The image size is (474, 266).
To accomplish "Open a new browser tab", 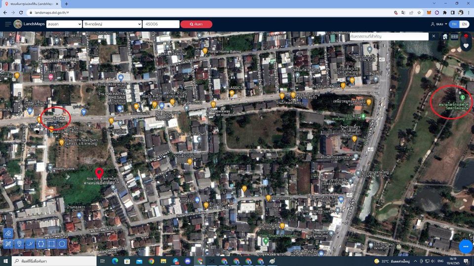I will [x=66, y=4].
